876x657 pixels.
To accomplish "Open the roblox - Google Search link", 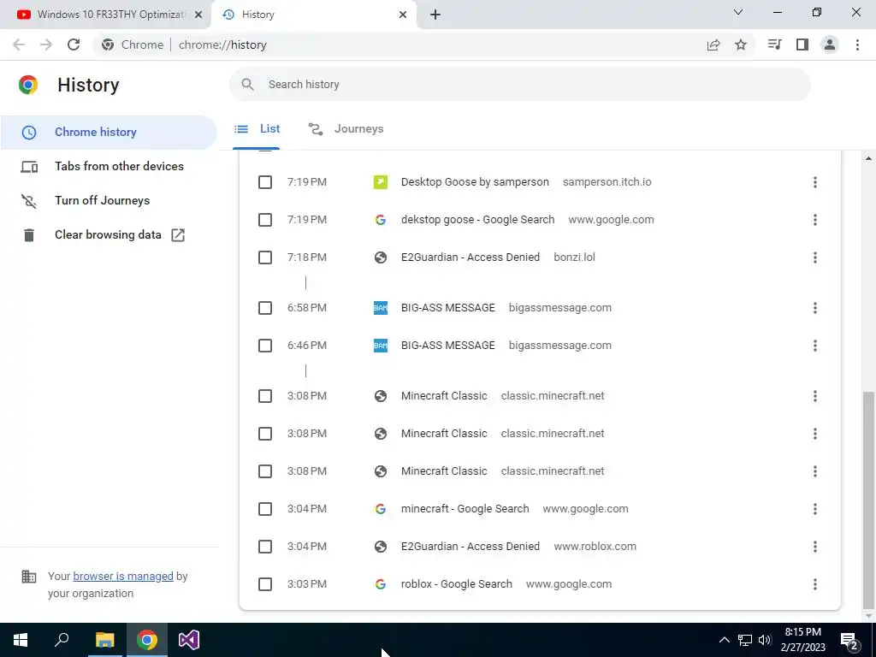I will [x=457, y=584].
